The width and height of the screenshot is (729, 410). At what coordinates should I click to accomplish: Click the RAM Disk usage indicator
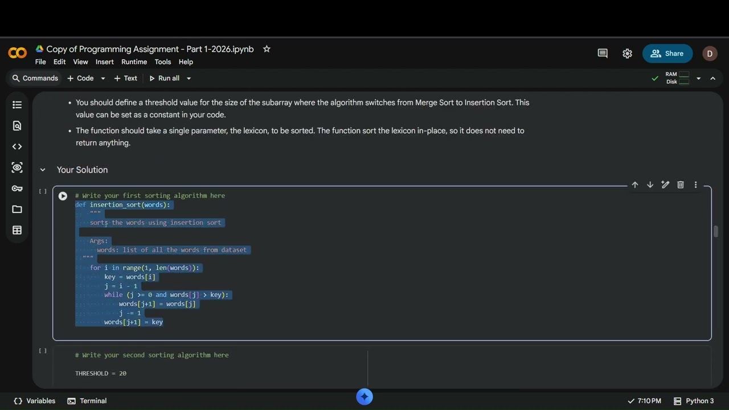click(677, 79)
